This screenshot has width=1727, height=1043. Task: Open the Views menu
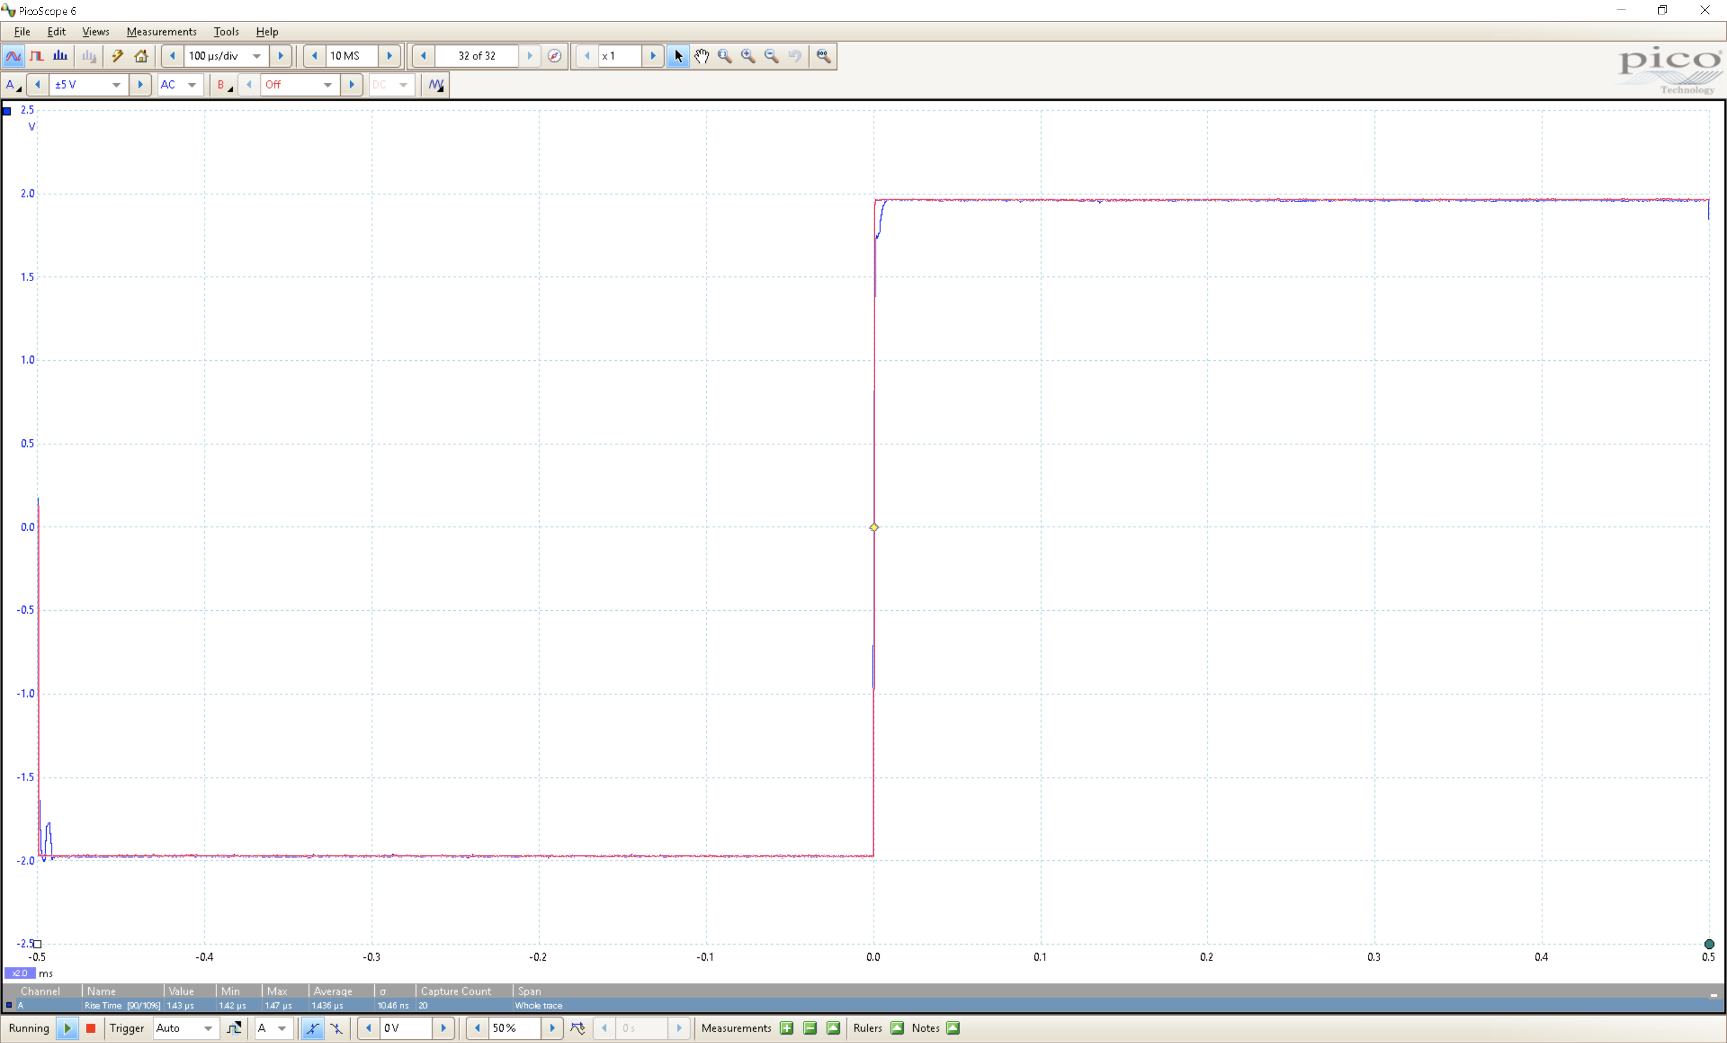95,32
